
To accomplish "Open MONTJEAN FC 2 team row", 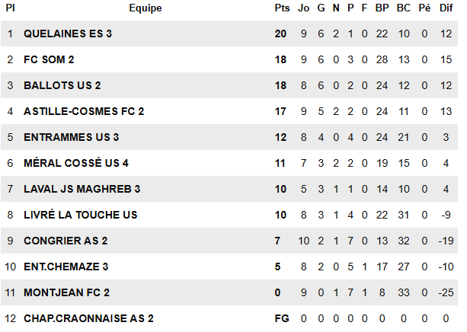I will (66, 292).
